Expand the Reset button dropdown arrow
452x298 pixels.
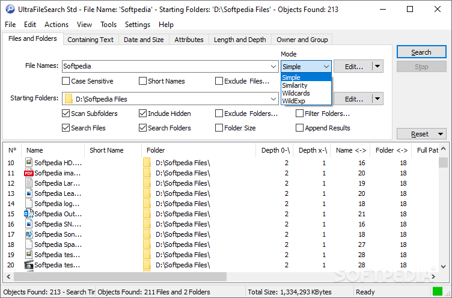[441, 134]
